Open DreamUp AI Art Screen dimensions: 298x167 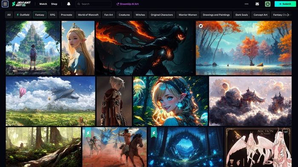pyautogui.click(x=128, y=4)
